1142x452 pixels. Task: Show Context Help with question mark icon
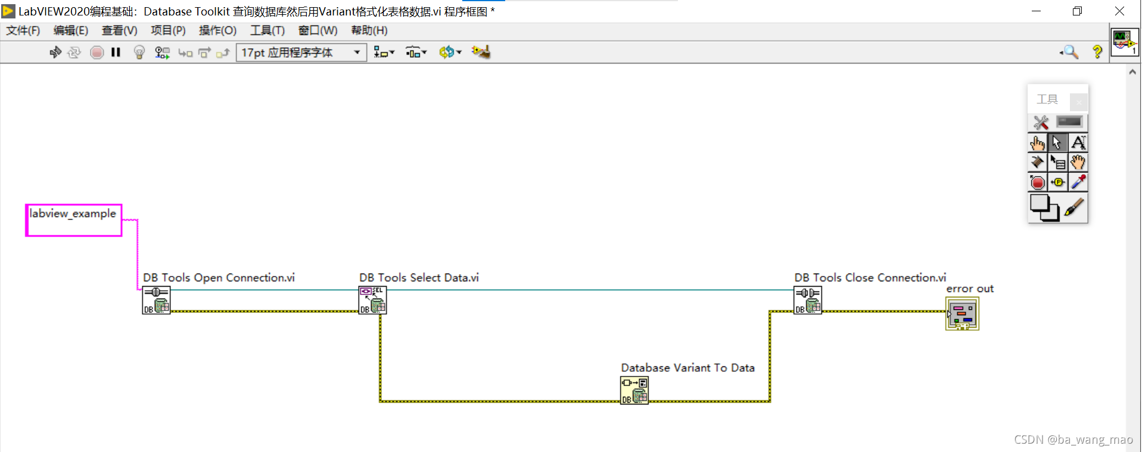(1097, 52)
